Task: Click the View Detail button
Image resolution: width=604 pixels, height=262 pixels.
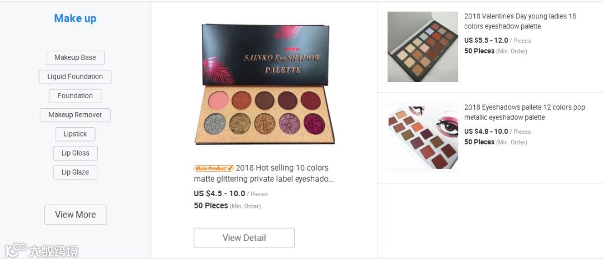Action: pos(244,238)
